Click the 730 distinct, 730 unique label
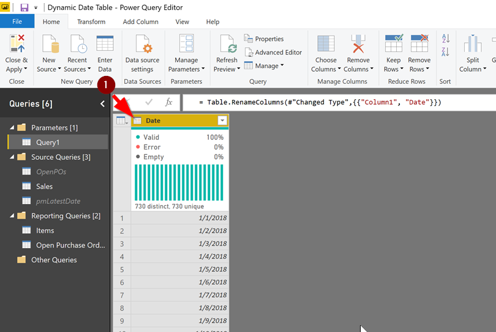The width and height of the screenshot is (496, 332). (x=170, y=206)
